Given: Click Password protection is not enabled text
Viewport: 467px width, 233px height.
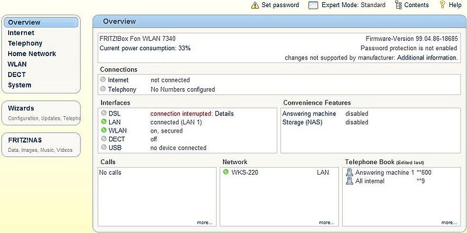Looking at the screenshot, I should click(x=409, y=48).
